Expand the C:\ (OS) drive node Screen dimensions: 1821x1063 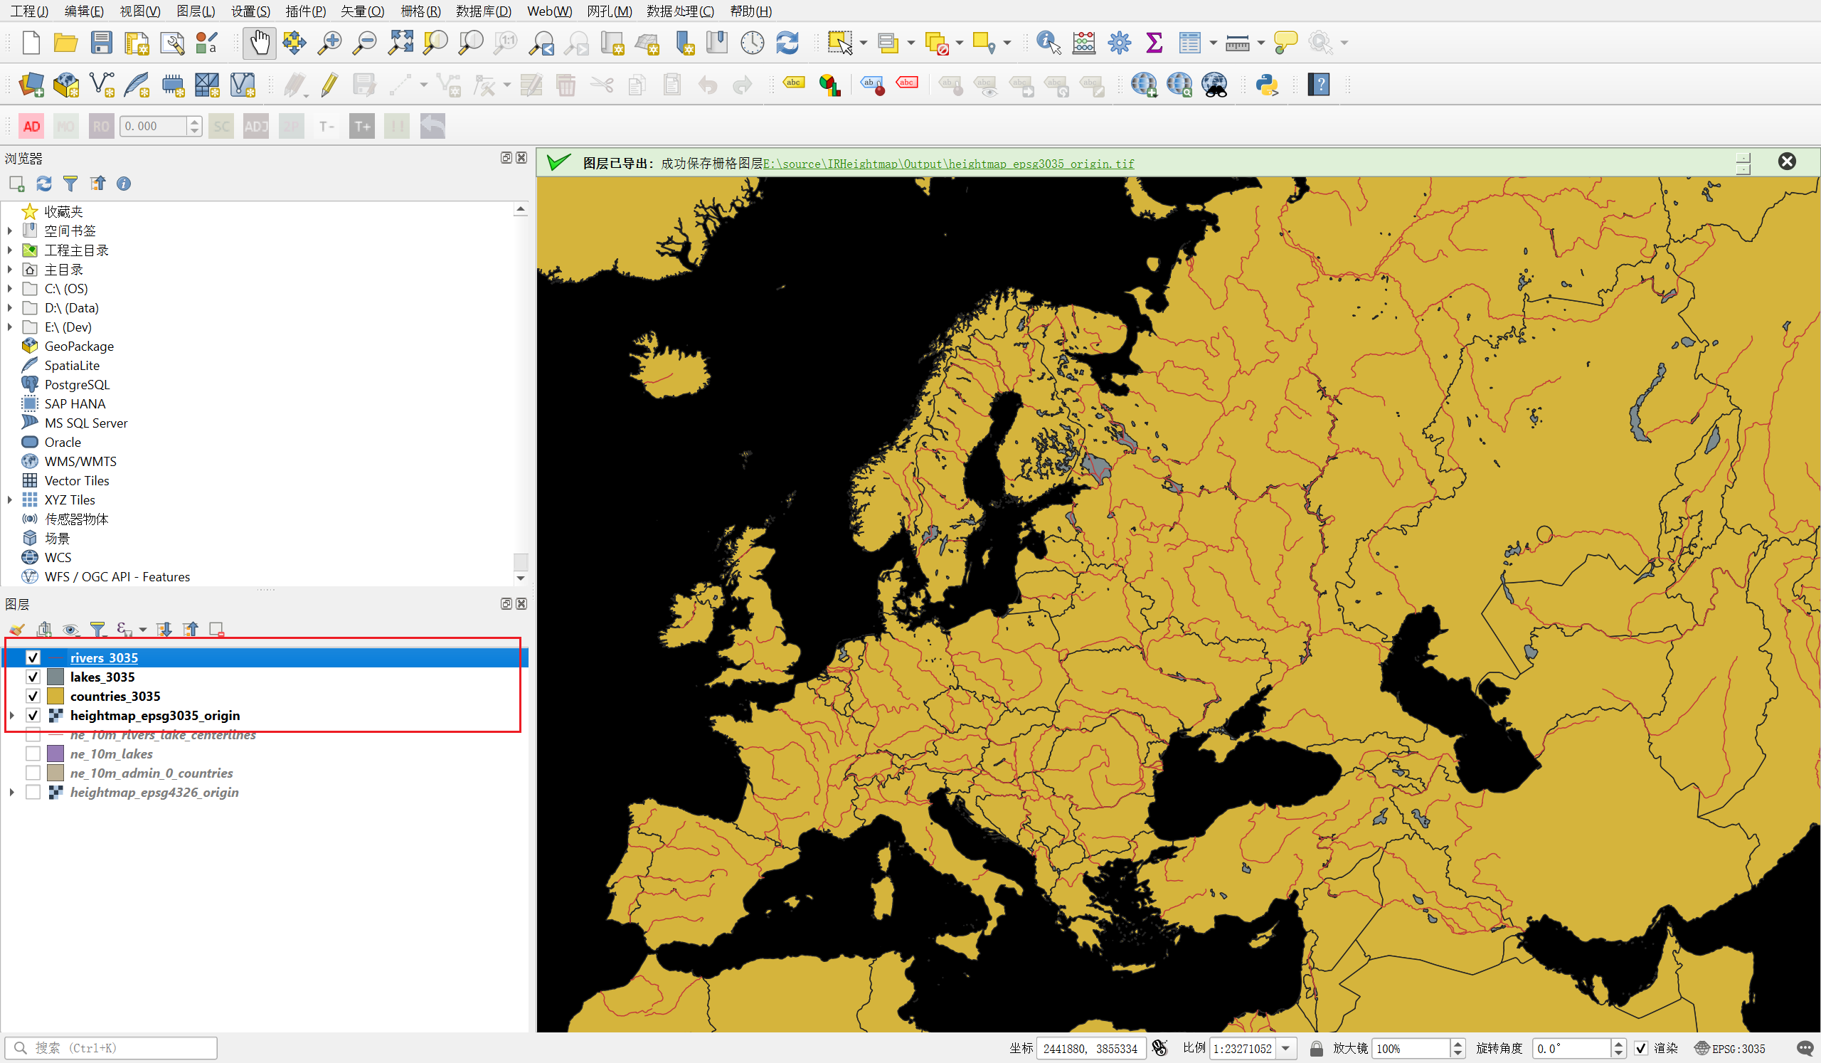click(9, 288)
